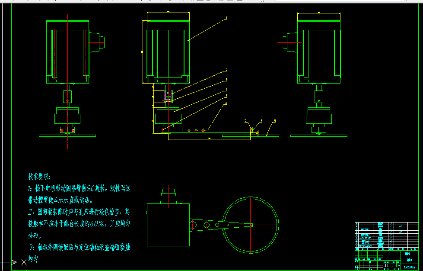Select balloon callout number 6
The image size is (423, 271).
(x=226, y=103)
